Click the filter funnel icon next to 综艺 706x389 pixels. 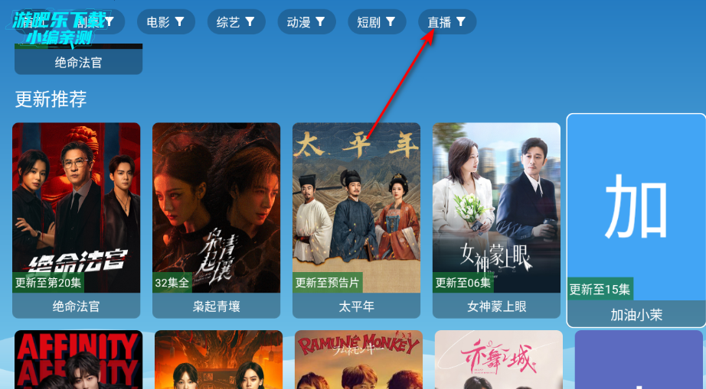tap(250, 21)
